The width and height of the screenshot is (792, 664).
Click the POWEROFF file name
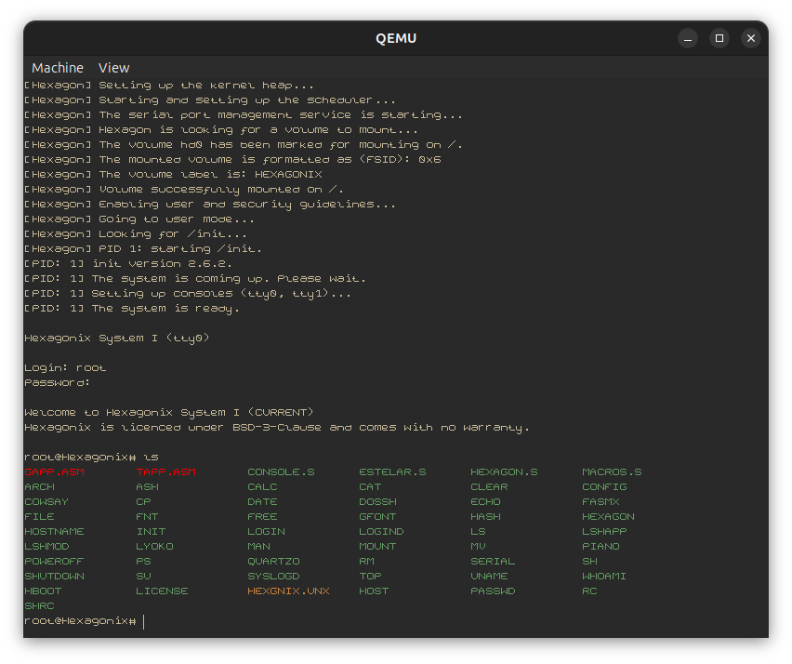[54, 562]
